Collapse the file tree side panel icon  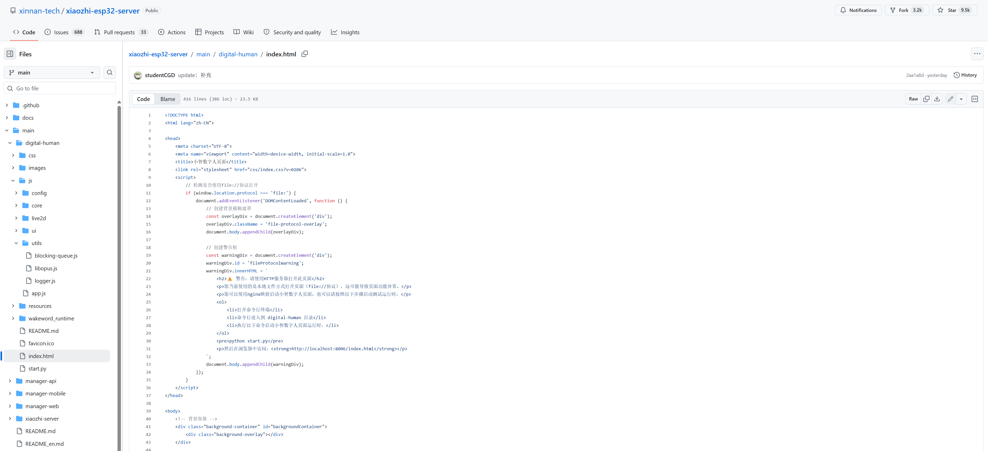pyautogui.click(x=10, y=54)
